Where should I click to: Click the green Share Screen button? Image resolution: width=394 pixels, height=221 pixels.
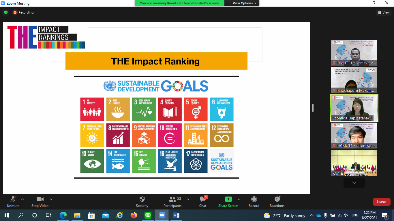tap(228, 201)
